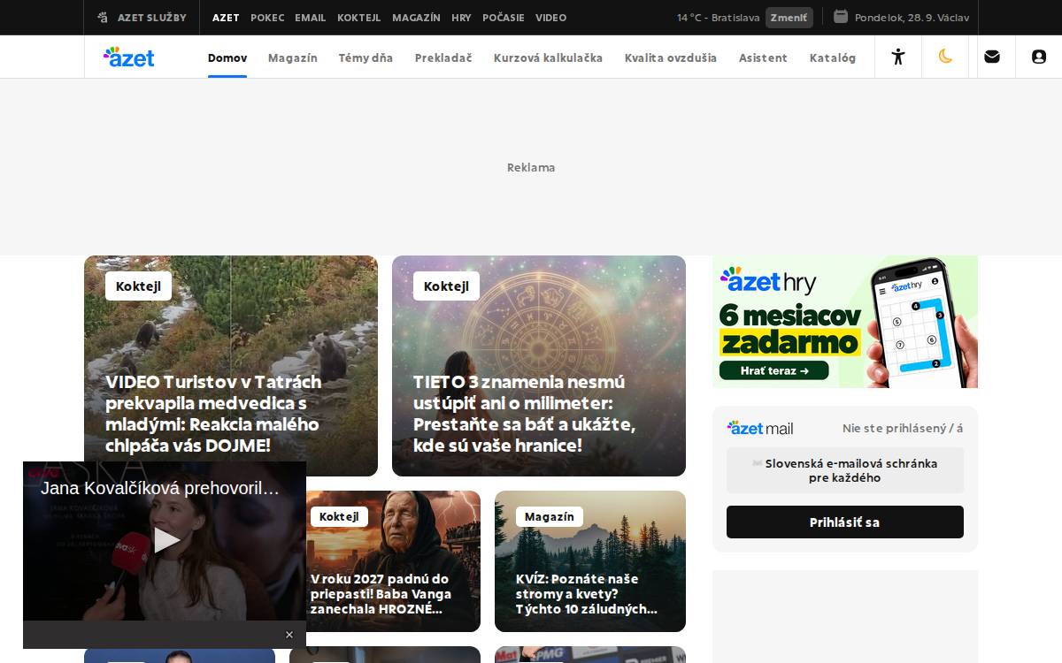Click Slovenská e-mailová schránka text
The image size is (1062, 663).
pyautogui.click(x=845, y=470)
